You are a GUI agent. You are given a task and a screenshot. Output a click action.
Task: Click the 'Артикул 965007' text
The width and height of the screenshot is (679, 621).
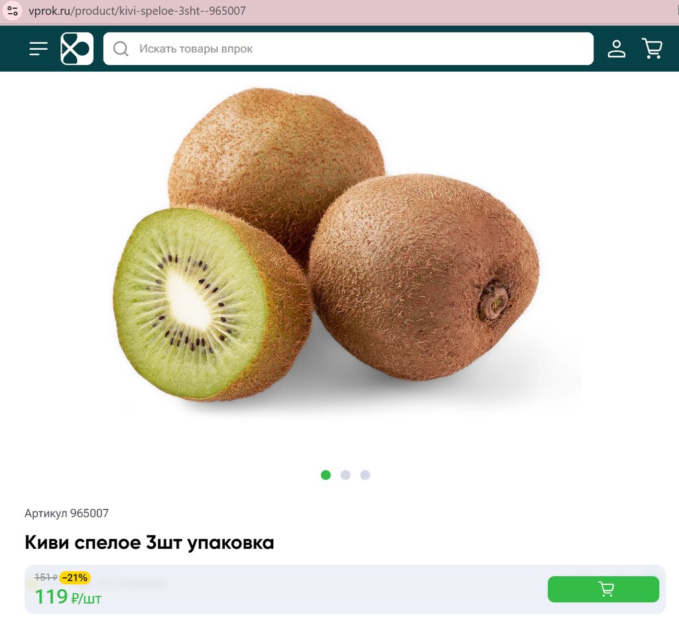point(67,513)
